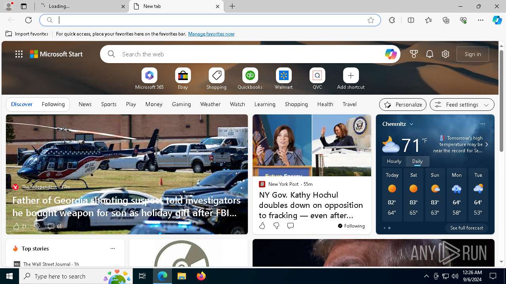
Task: Open the Tab actions menu icon
Action: pyautogui.click(x=24, y=6)
